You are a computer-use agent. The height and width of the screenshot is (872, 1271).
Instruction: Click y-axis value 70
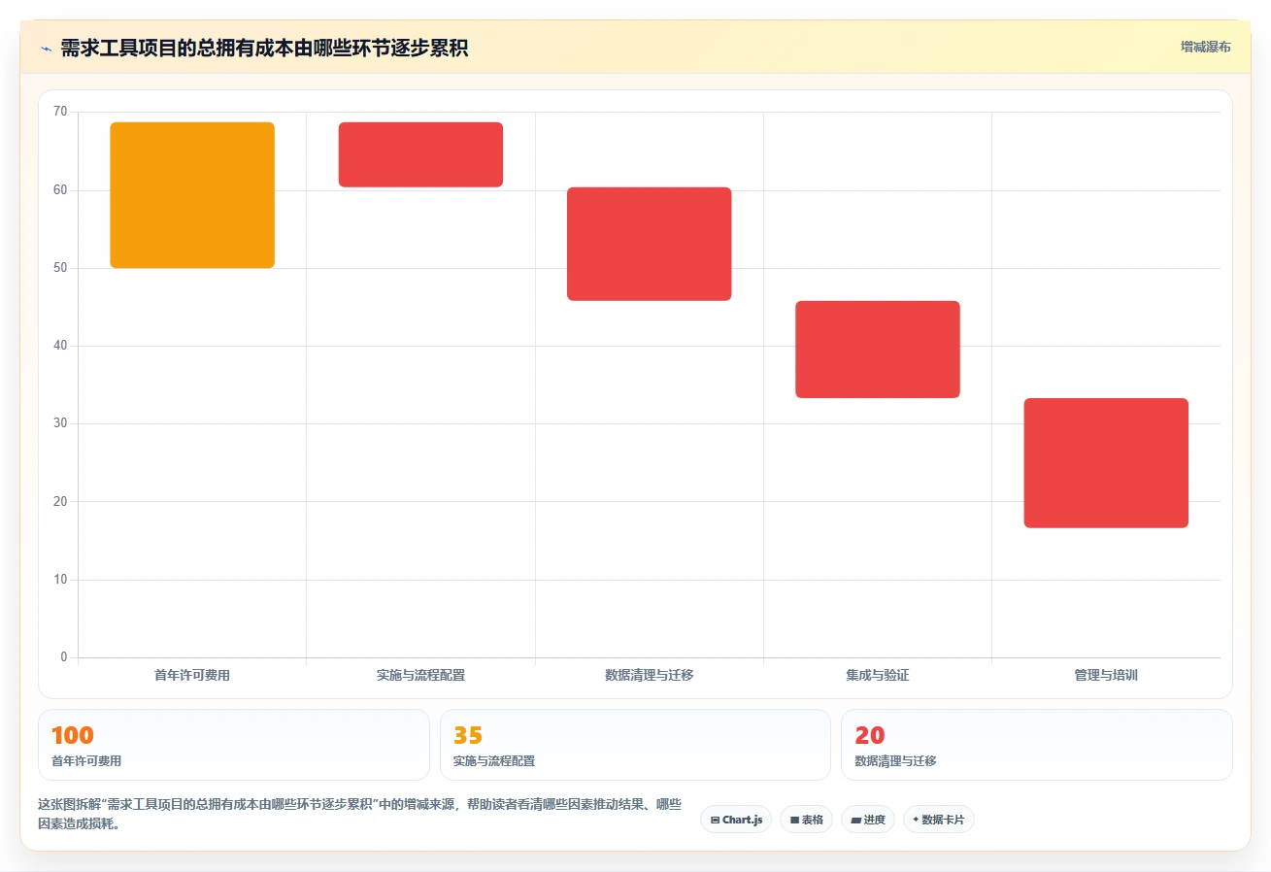click(x=60, y=112)
